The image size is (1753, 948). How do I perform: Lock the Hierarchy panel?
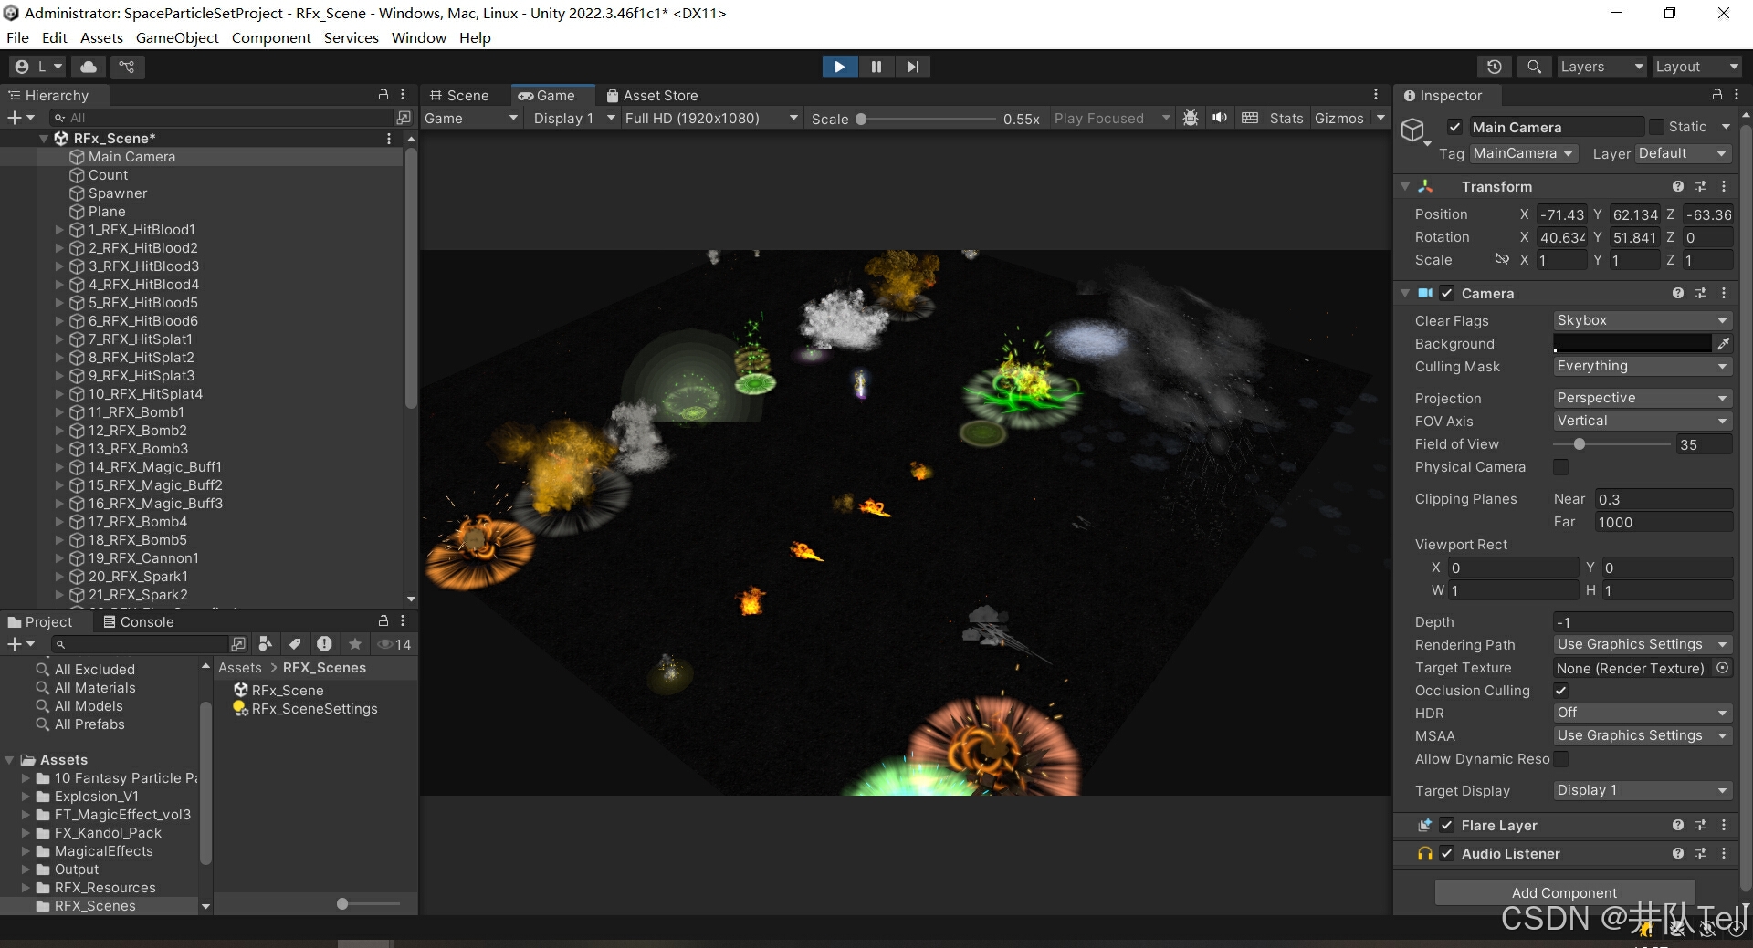[x=383, y=95]
